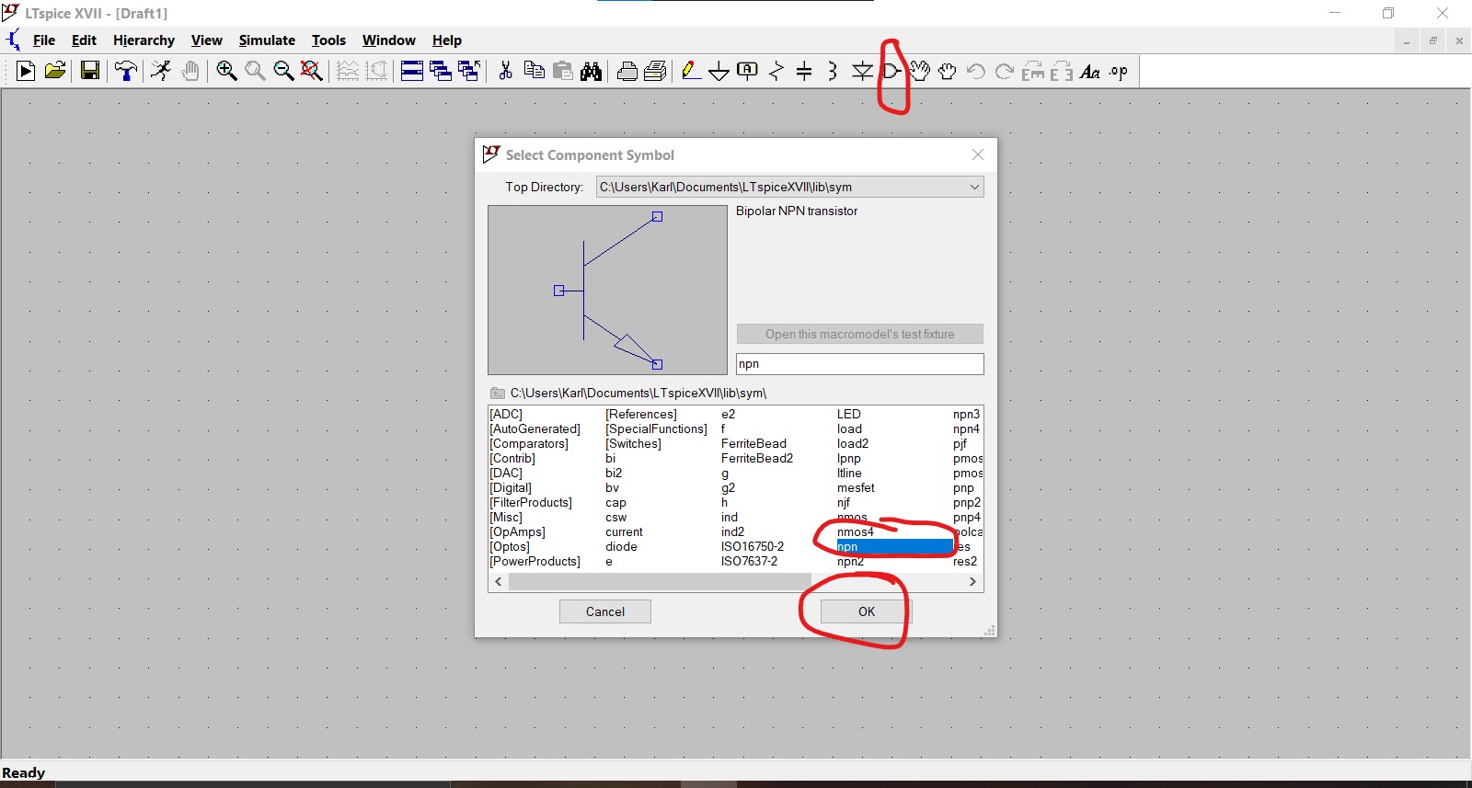The height and width of the screenshot is (788, 1472).
Task: Click the Cut scissors icon
Action: click(x=505, y=71)
